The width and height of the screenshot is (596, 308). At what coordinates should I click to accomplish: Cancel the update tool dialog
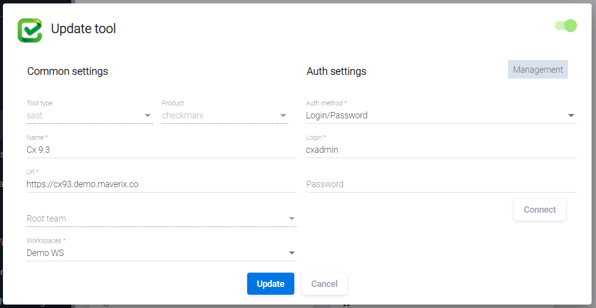324,284
